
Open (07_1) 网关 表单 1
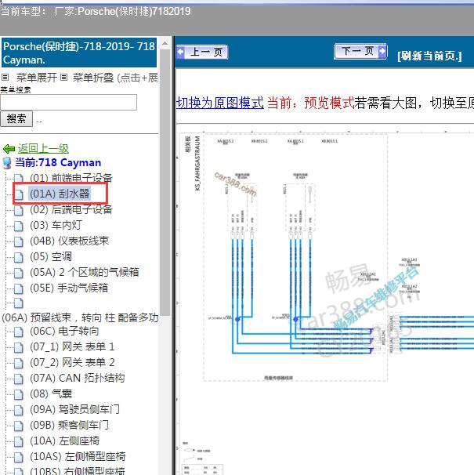coord(72,347)
